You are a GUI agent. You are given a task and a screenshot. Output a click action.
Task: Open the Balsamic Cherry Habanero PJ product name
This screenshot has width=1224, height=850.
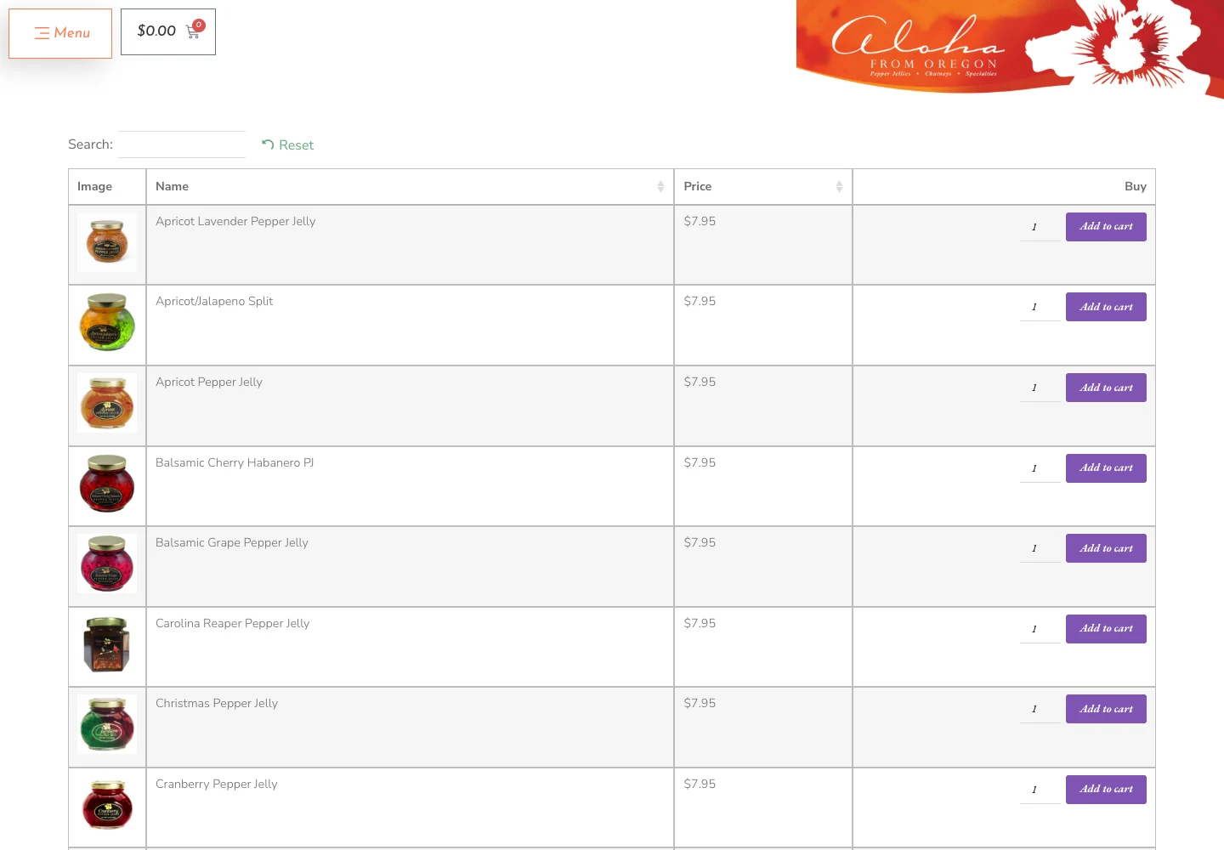tap(235, 462)
